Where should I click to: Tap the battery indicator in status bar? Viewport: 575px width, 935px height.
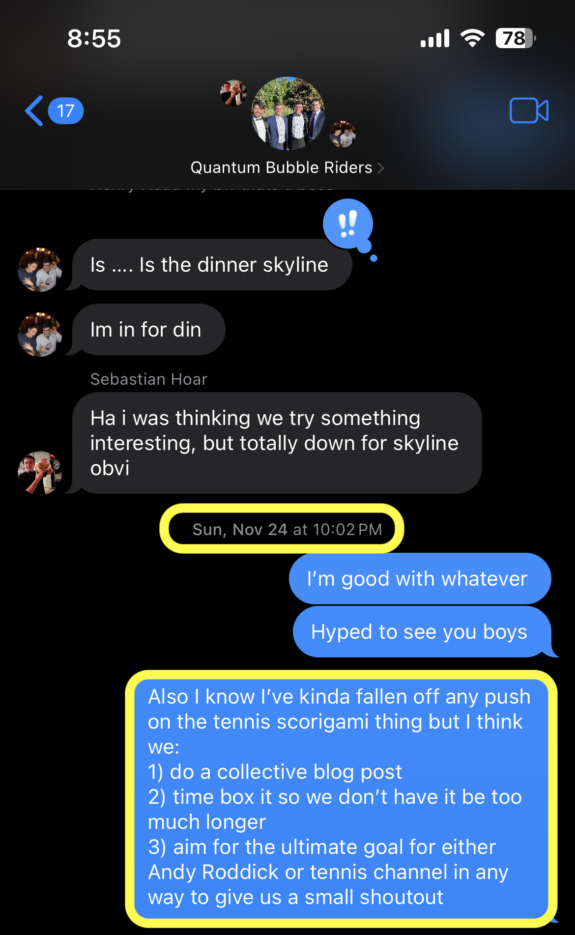click(515, 38)
